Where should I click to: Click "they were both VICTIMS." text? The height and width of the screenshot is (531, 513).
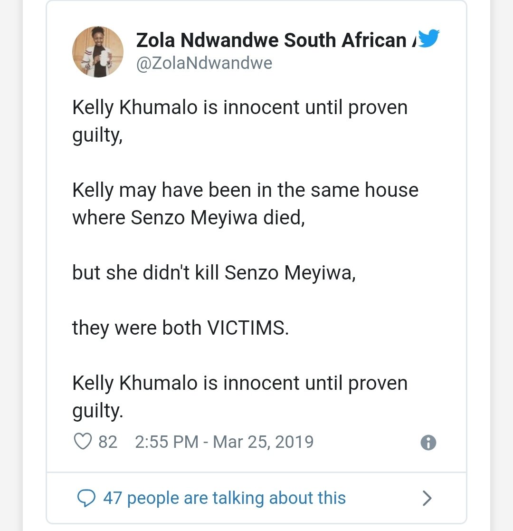click(180, 328)
